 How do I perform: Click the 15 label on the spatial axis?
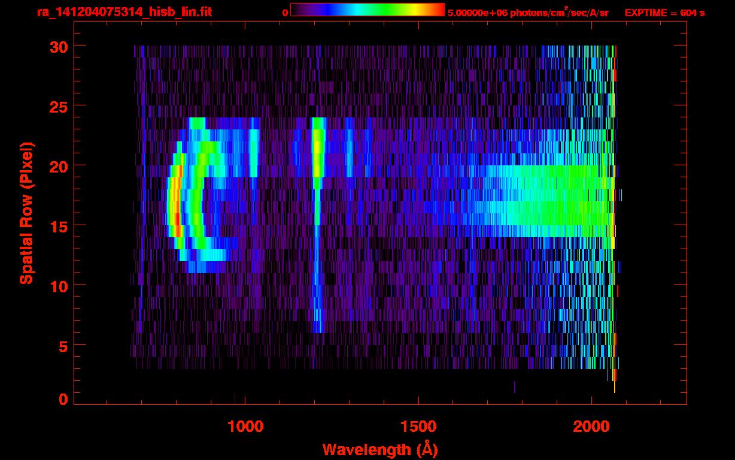pos(58,226)
